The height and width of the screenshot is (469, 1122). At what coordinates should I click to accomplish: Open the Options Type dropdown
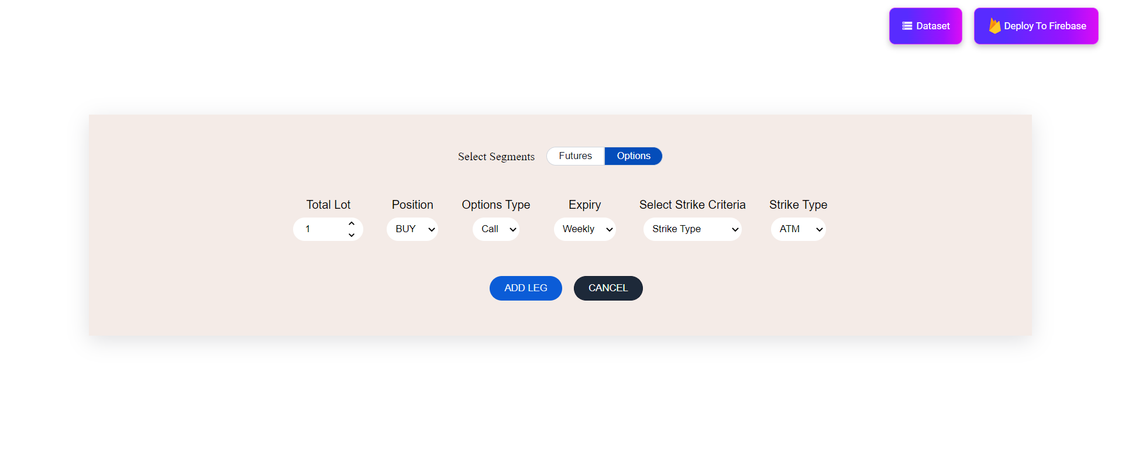495,229
